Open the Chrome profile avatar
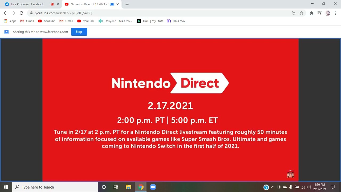The height and width of the screenshot is (192, 341). click(328, 13)
